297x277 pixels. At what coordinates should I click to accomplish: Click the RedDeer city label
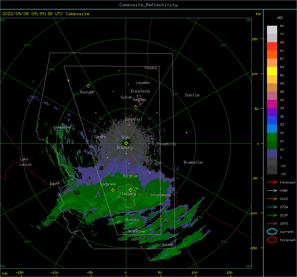(x=140, y=100)
